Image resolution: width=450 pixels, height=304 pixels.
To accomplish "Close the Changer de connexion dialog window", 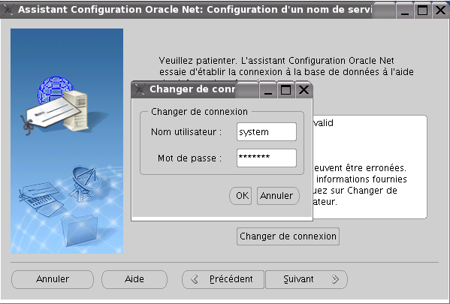I will coord(304,90).
